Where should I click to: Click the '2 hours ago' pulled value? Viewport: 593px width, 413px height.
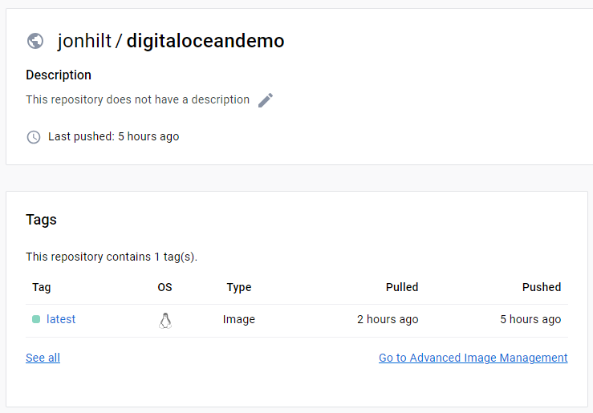388,319
